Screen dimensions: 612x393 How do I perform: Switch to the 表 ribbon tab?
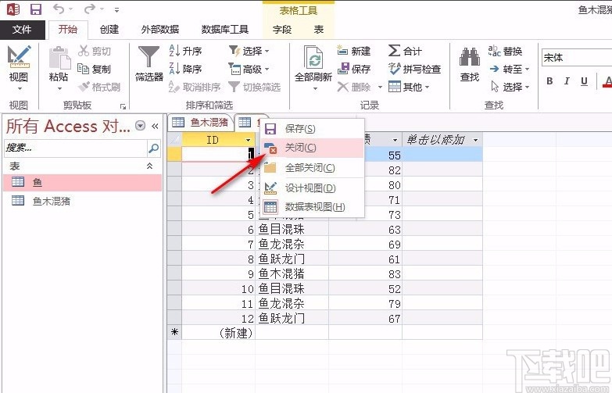(318, 30)
